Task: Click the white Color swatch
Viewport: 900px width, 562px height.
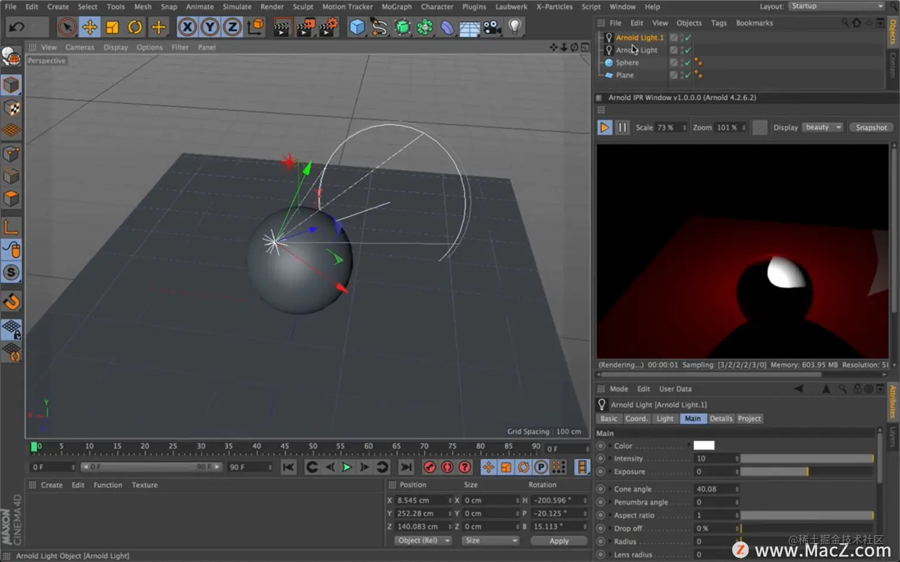Action: point(704,445)
